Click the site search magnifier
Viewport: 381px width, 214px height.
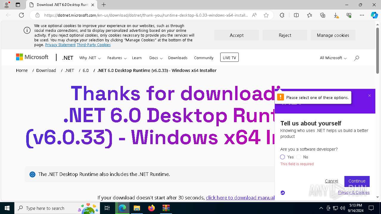tap(357, 58)
